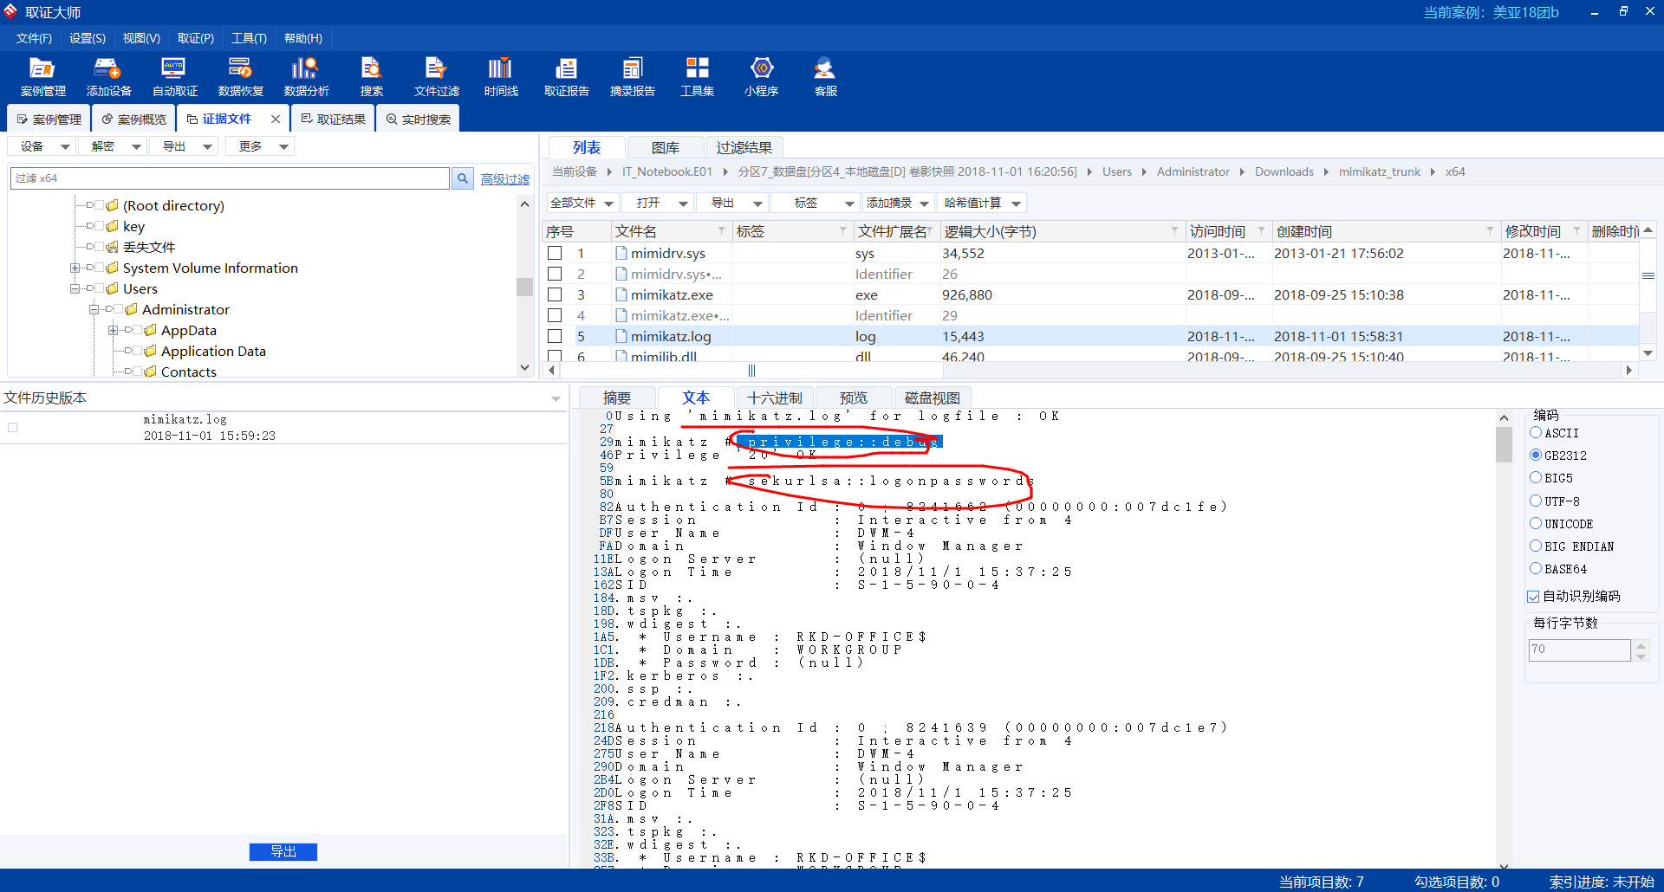Switch to the 磁盘视图 tab
The height and width of the screenshot is (892, 1664).
pyautogui.click(x=933, y=398)
